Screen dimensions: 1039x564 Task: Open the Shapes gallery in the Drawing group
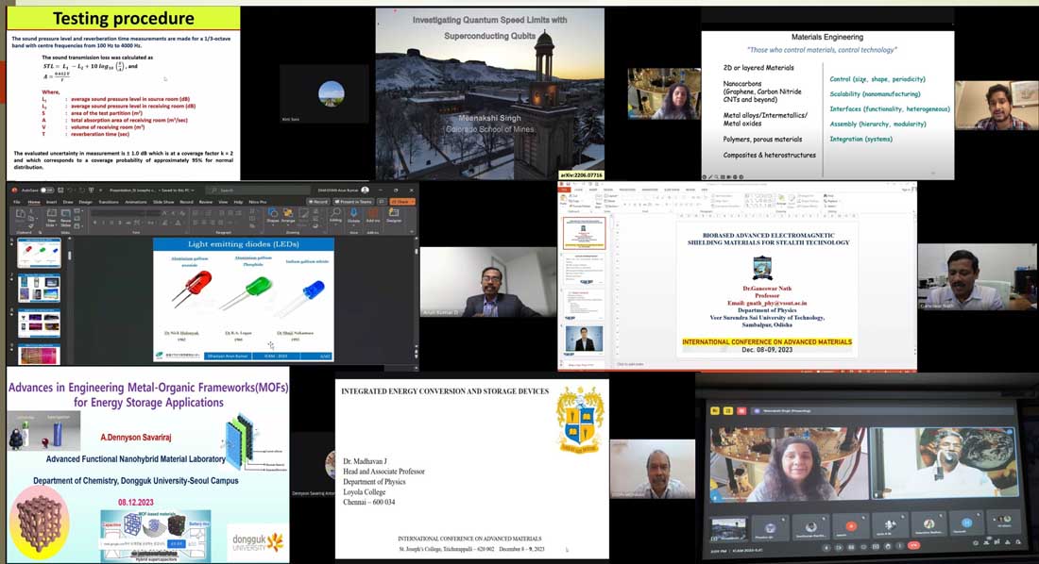[x=272, y=215]
